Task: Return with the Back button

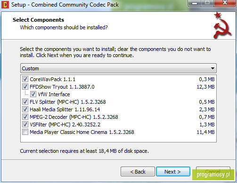Action: [x=138, y=172]
